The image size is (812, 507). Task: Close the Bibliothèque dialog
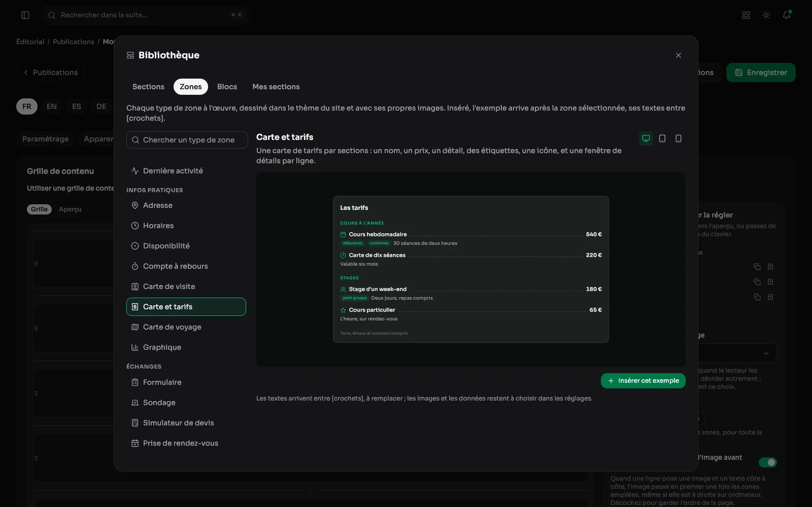[679, 55]
